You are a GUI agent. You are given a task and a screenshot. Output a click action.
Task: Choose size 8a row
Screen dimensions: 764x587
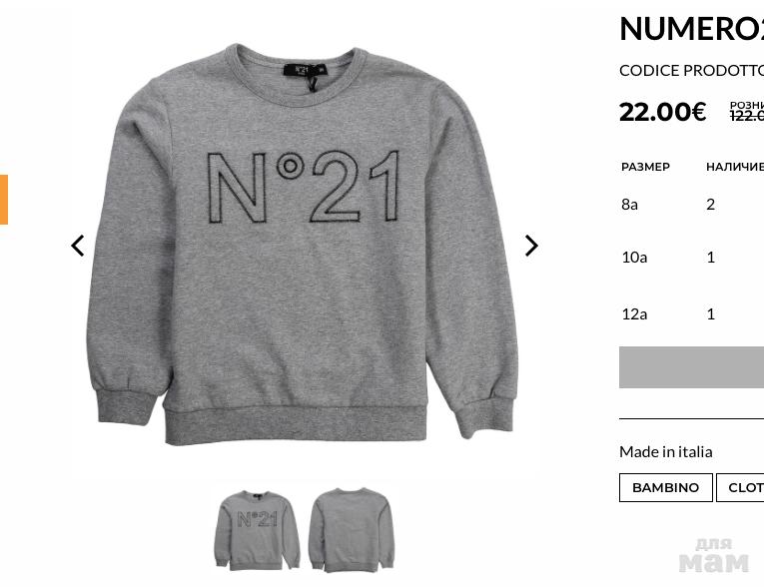click(692, 204)
